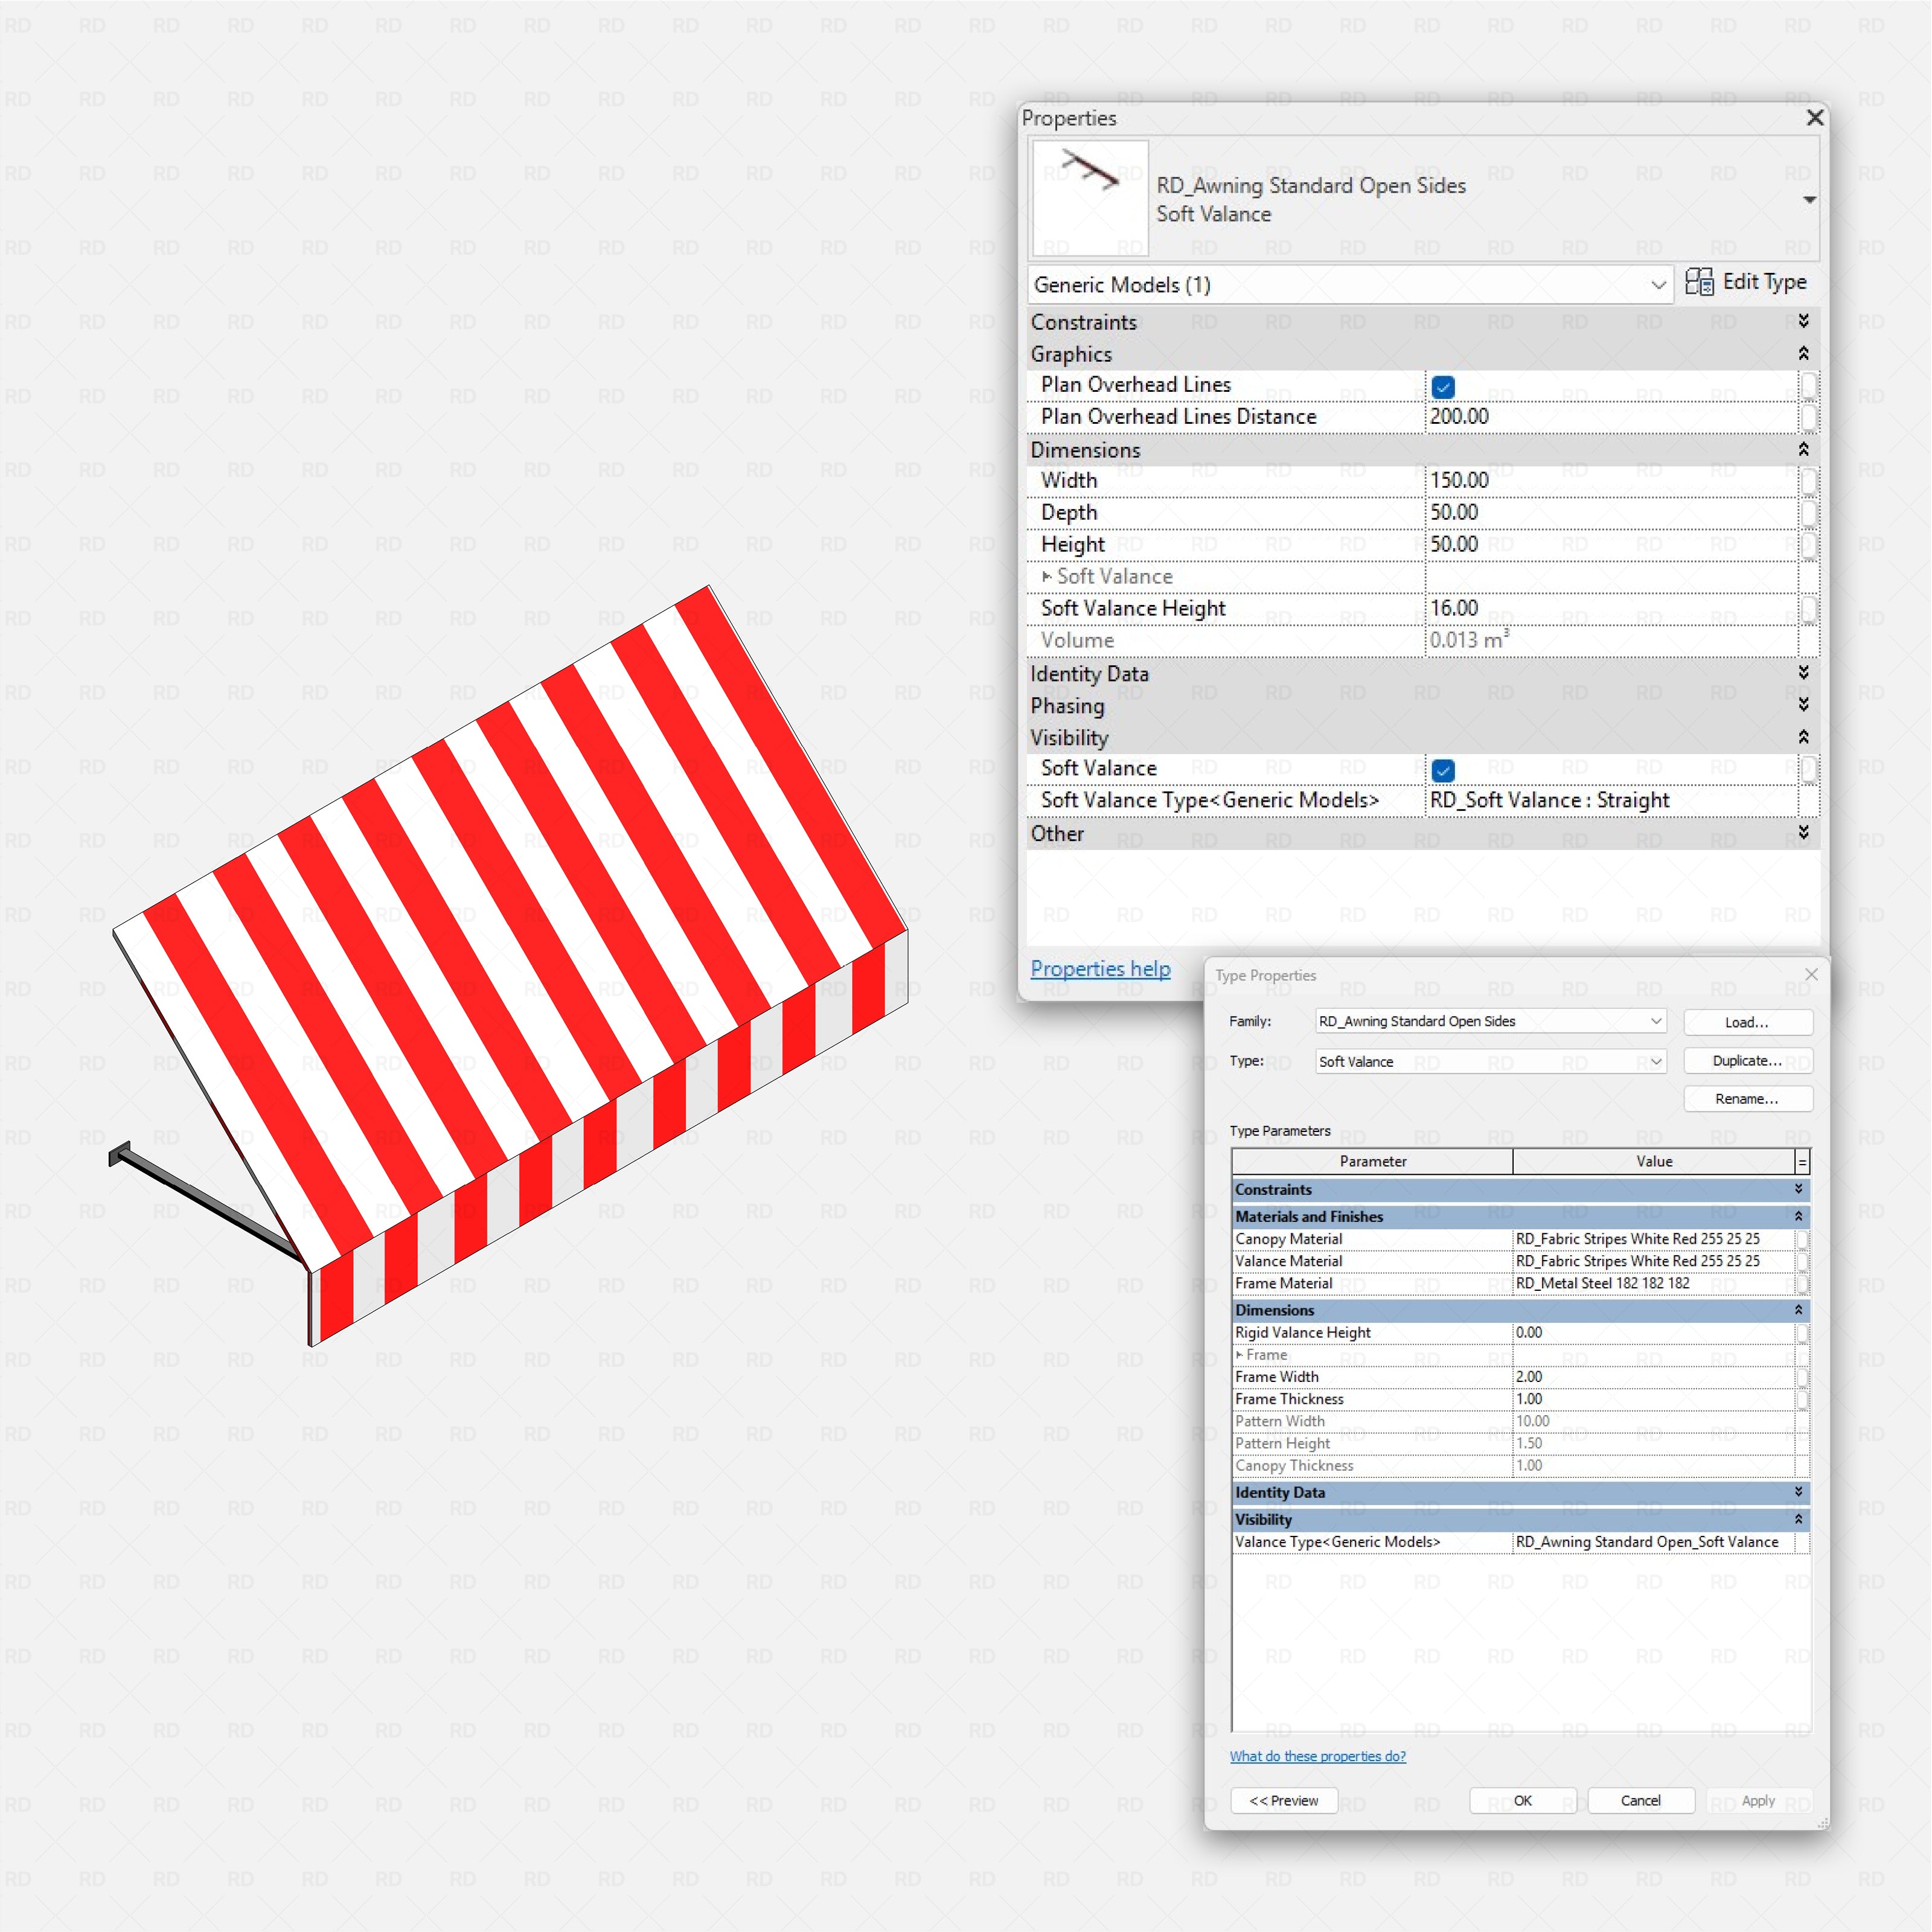The height and width of the screenshot is (1932, 1932).
Task: Click the awning family type thumbnail
Action: tap(1090, 198)
